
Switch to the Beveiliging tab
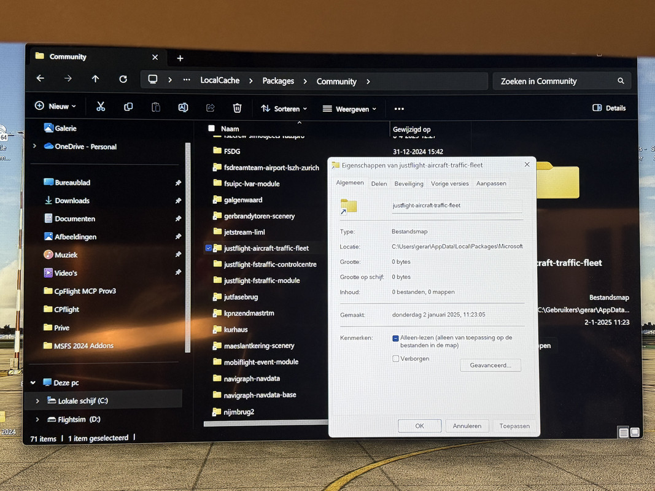pos(409,184)
